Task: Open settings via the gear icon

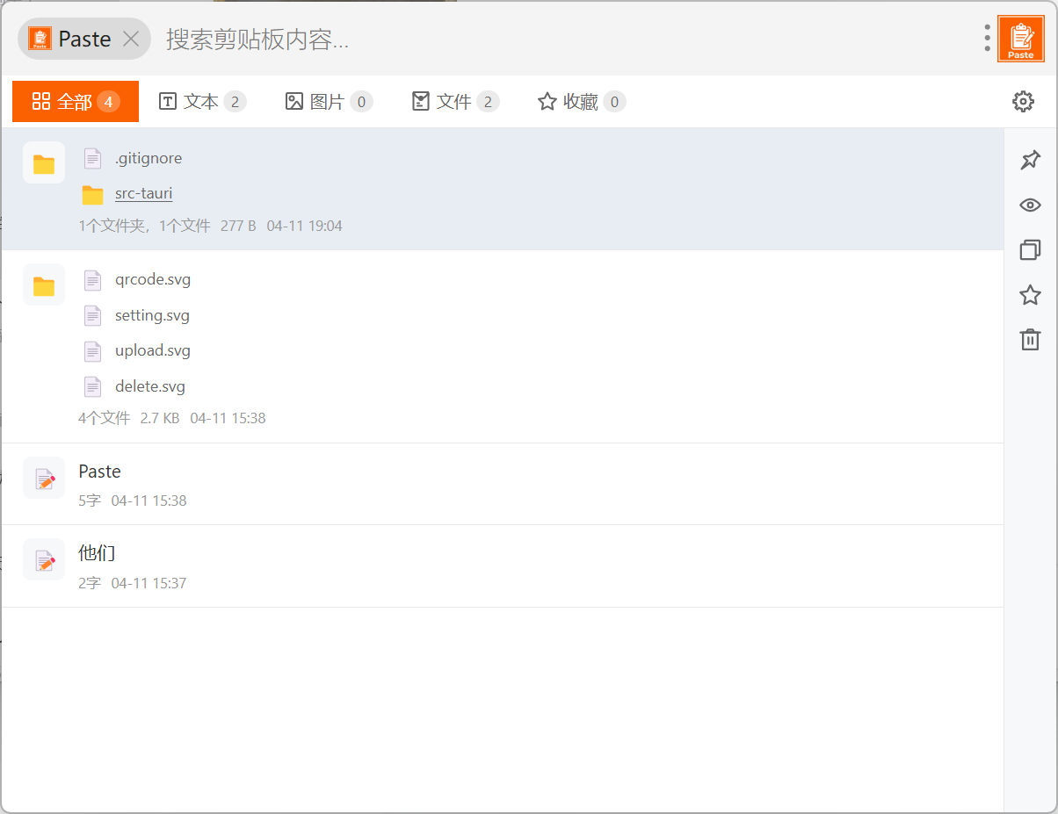Action: coord(1023,102)
